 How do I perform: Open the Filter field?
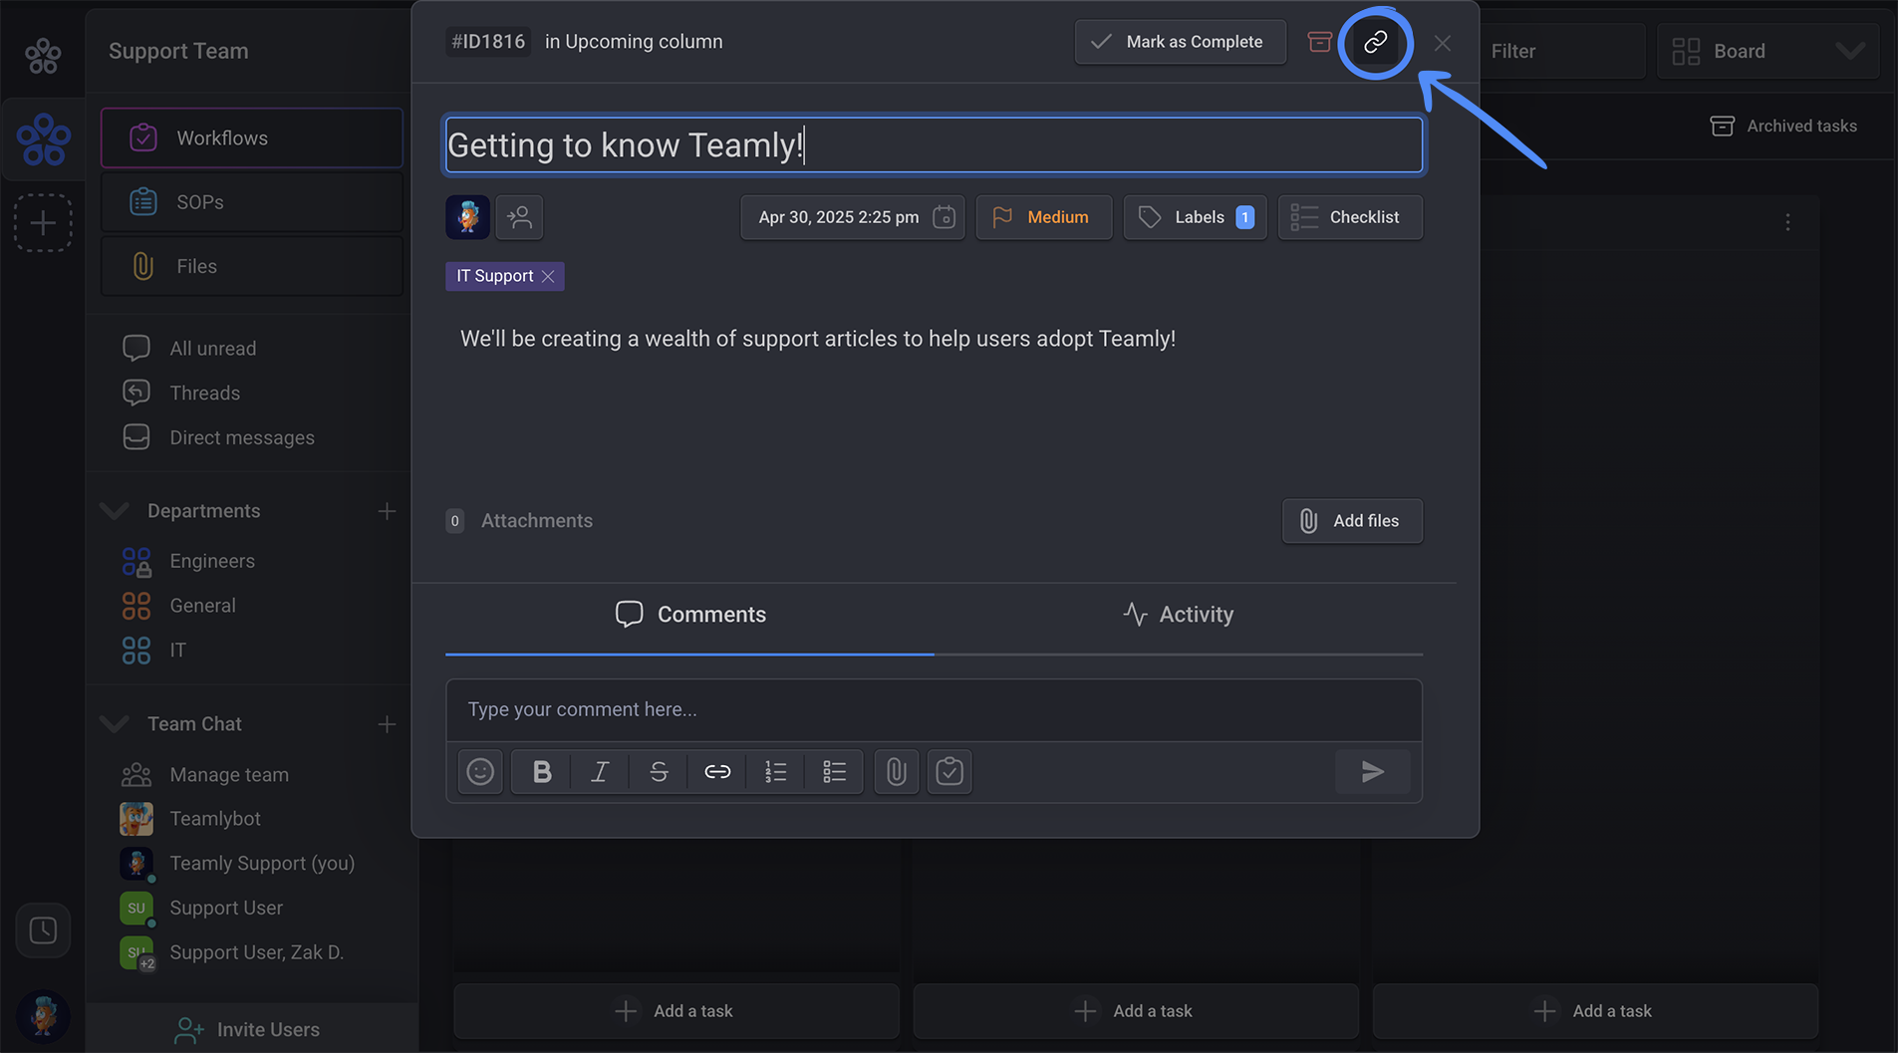pos(1560,51)
